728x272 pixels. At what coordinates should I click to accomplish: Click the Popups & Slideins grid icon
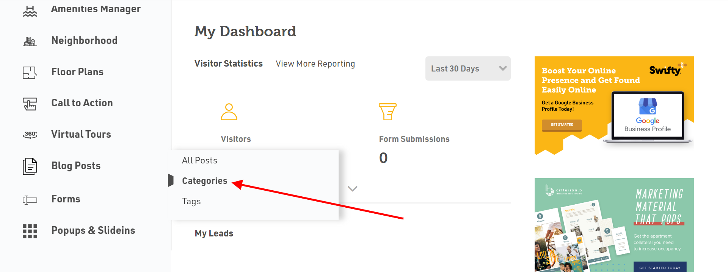[x=30, y=231]
